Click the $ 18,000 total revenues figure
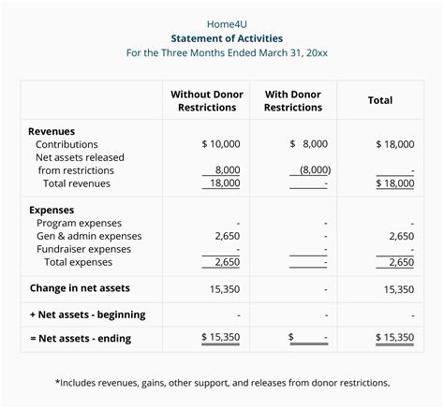 (395, 183)
